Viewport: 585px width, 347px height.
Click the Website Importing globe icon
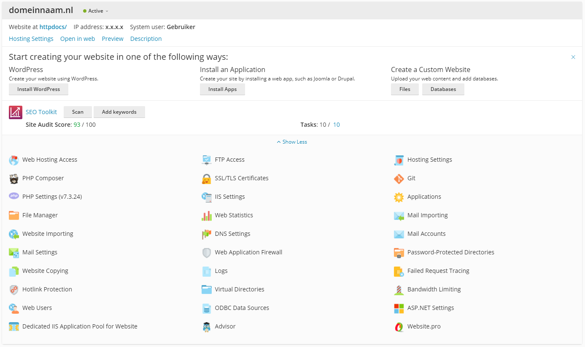click(x=14, y=234)
